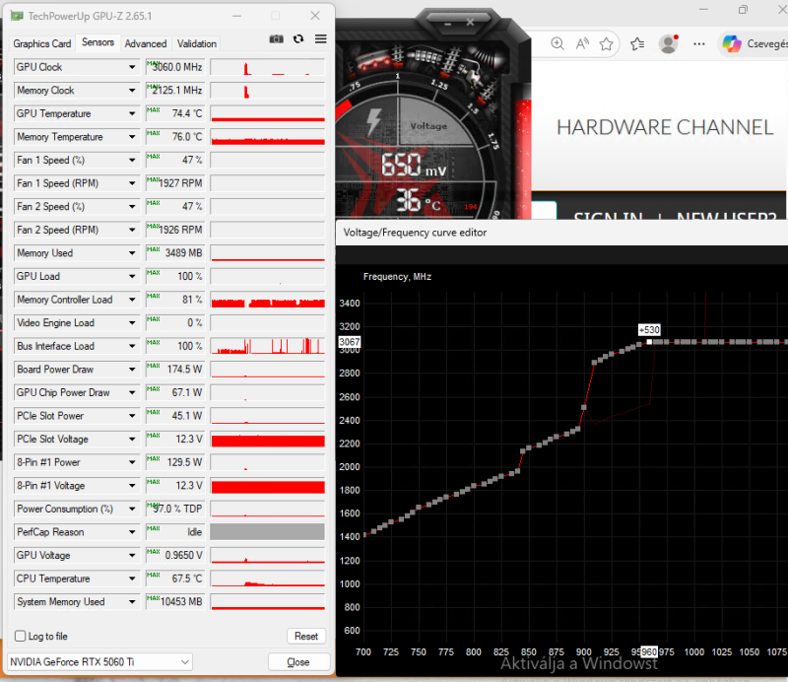The image size is (788, 682).
Task: Click the System Memory Used 10453 MB value
Action: [174, 602]
